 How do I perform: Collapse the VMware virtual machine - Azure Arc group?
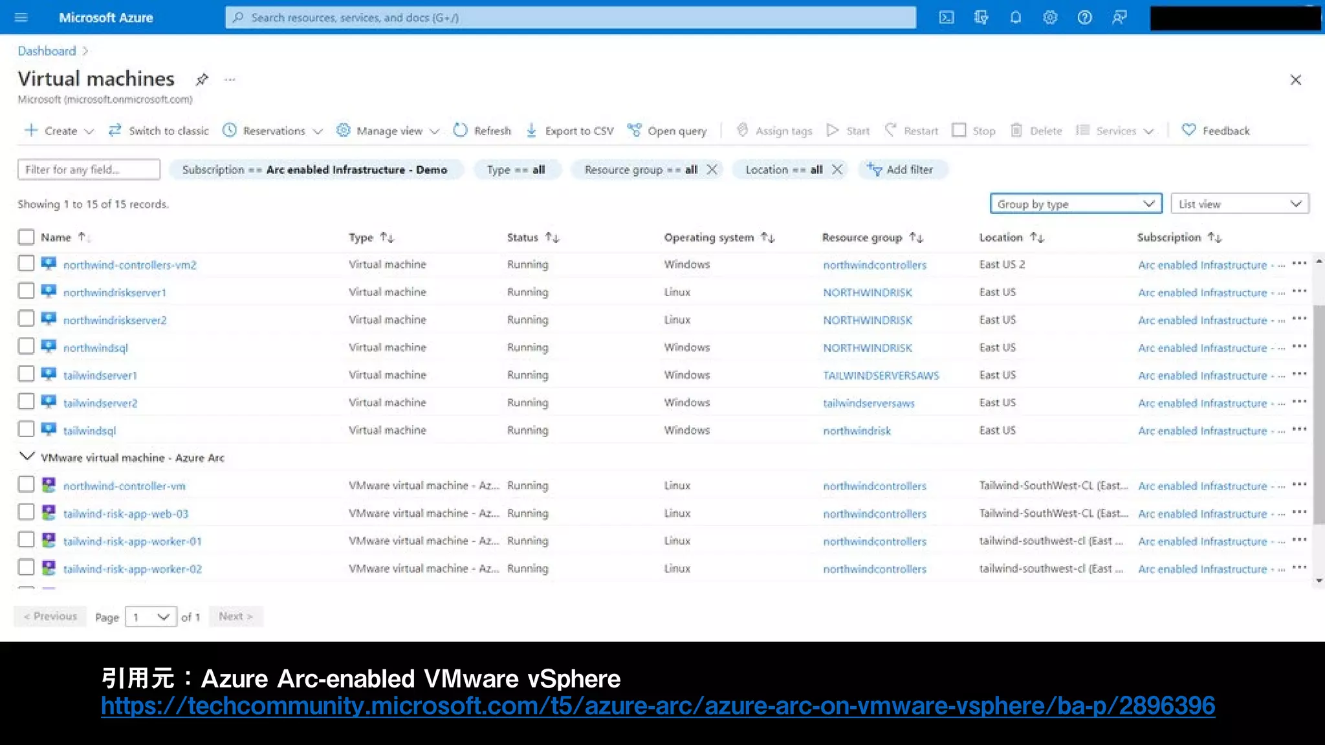27,457
